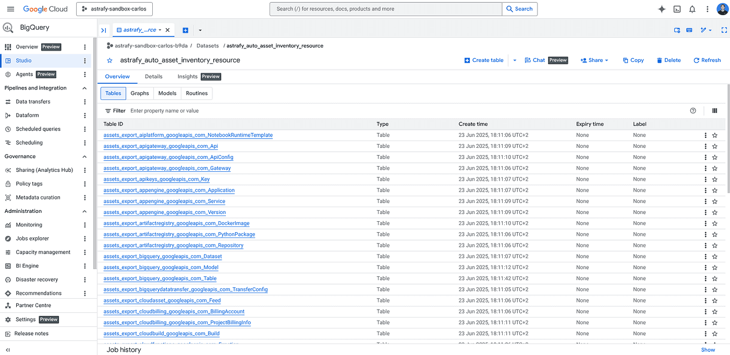Star the apigateway Api table
The width and height of the screenshot is (730, 355).
point(715,146)
